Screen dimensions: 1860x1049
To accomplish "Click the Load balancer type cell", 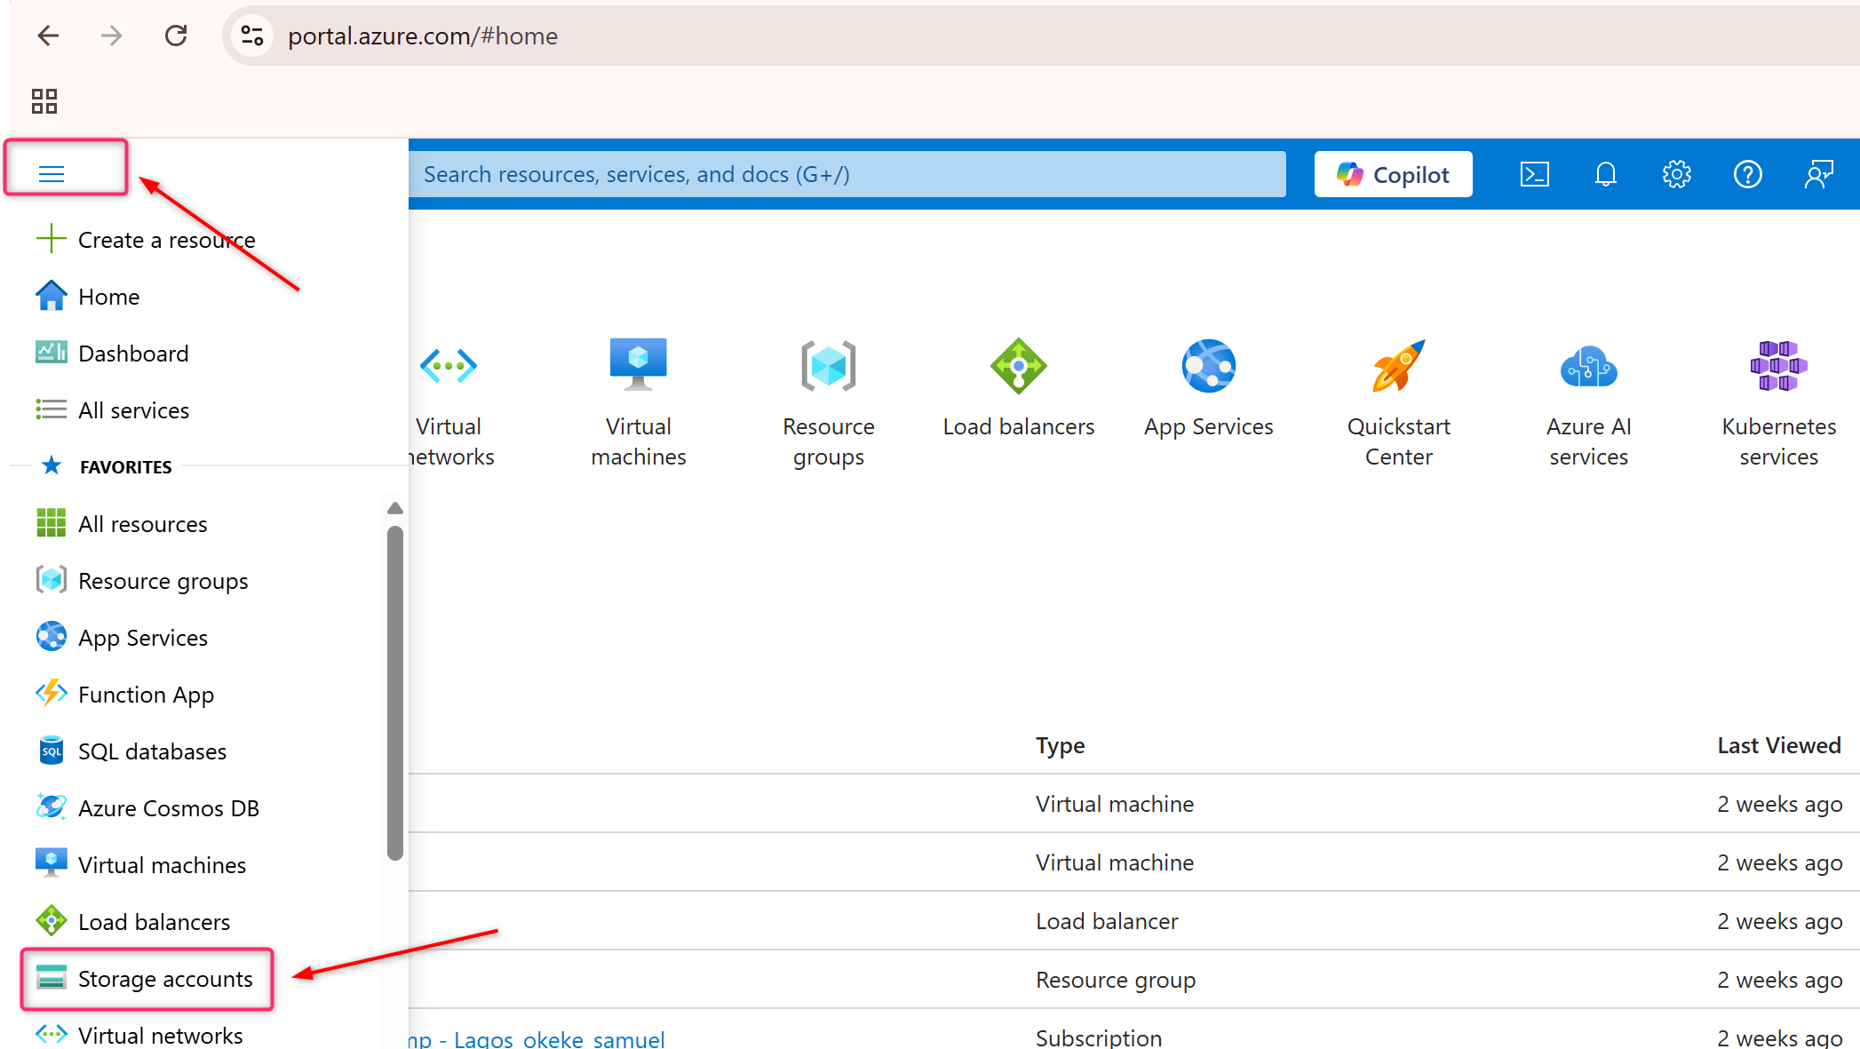I will (x=1107, y=922).
